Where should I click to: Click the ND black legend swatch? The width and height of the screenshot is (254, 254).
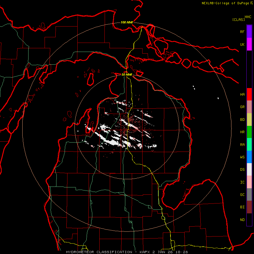point(249,220)
